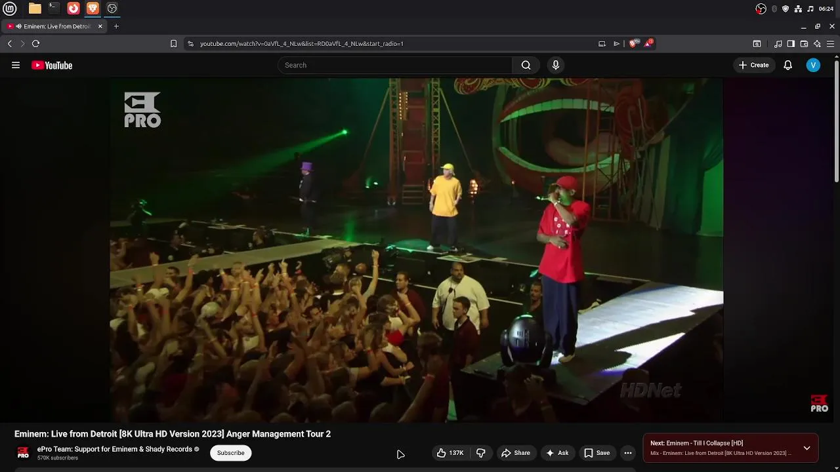
Task: Close the Eminem YouTube browser tab
Action: point(100,26)
